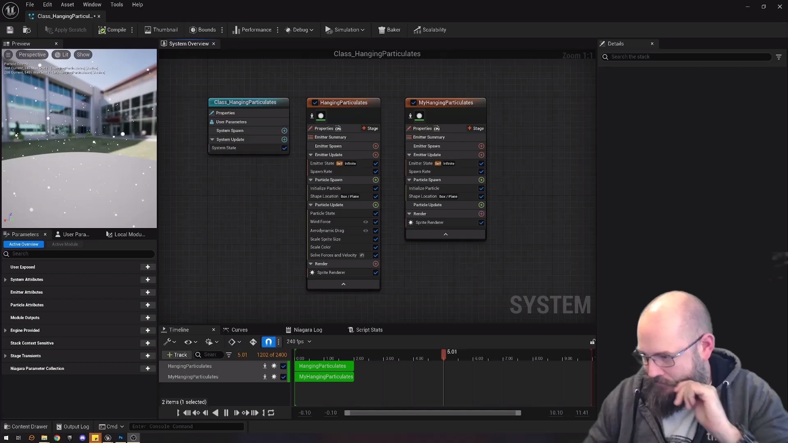Add a renderer to MyHangingParticulates Render section
Screen dimensions: 788x443
[x=481, y=214]
